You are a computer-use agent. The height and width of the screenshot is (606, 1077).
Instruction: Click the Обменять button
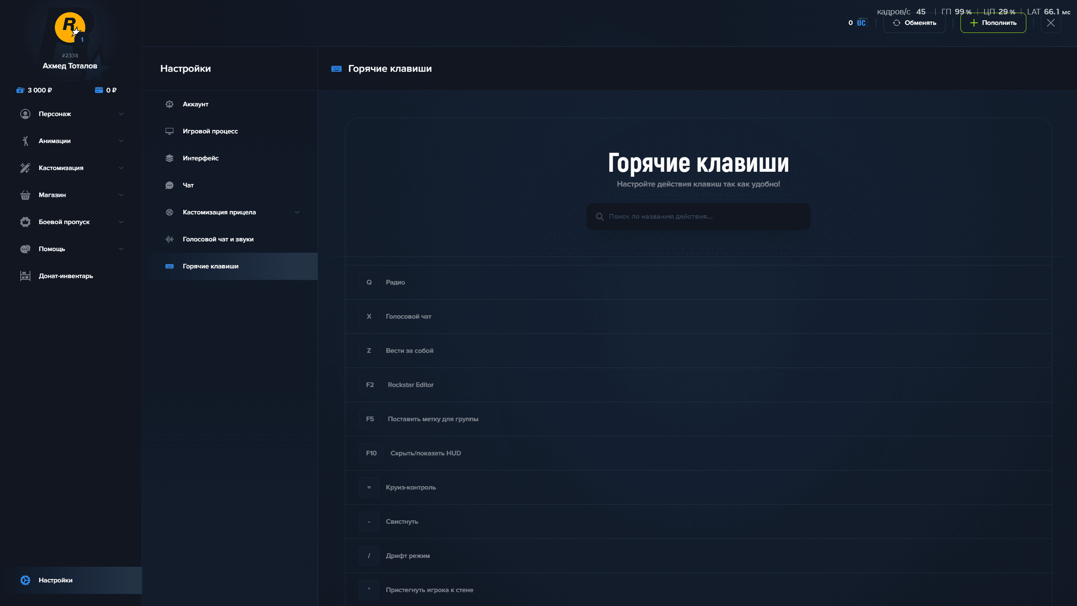[x=914, y=23]
